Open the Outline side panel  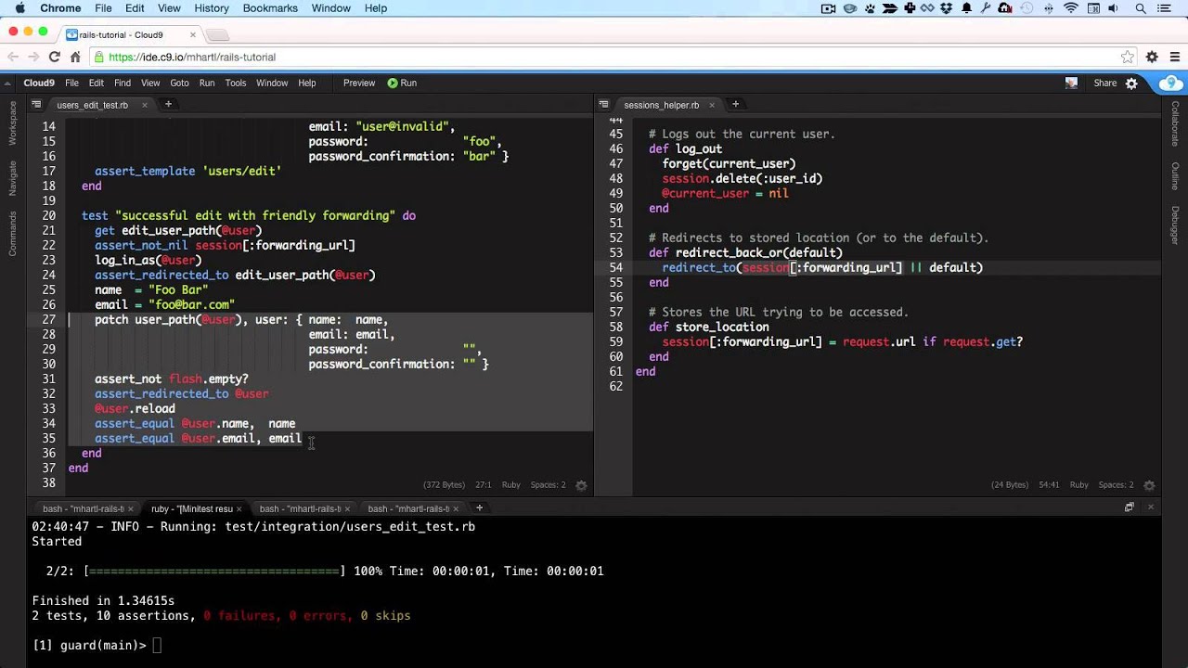[x=1175, y=176]
